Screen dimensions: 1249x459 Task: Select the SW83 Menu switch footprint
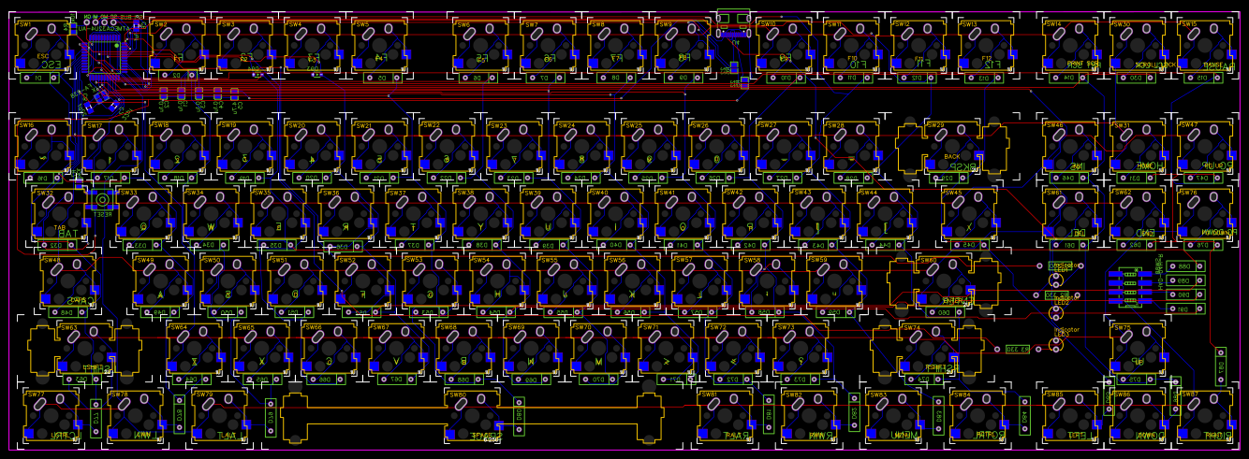click(x=893, y=416)
